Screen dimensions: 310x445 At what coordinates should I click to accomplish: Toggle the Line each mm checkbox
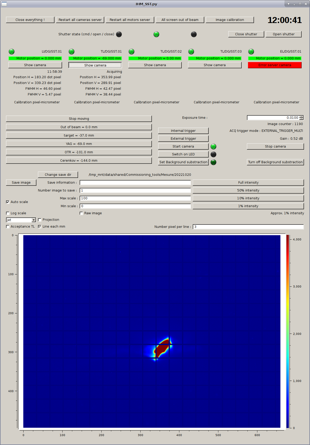(x=40, y=227)
